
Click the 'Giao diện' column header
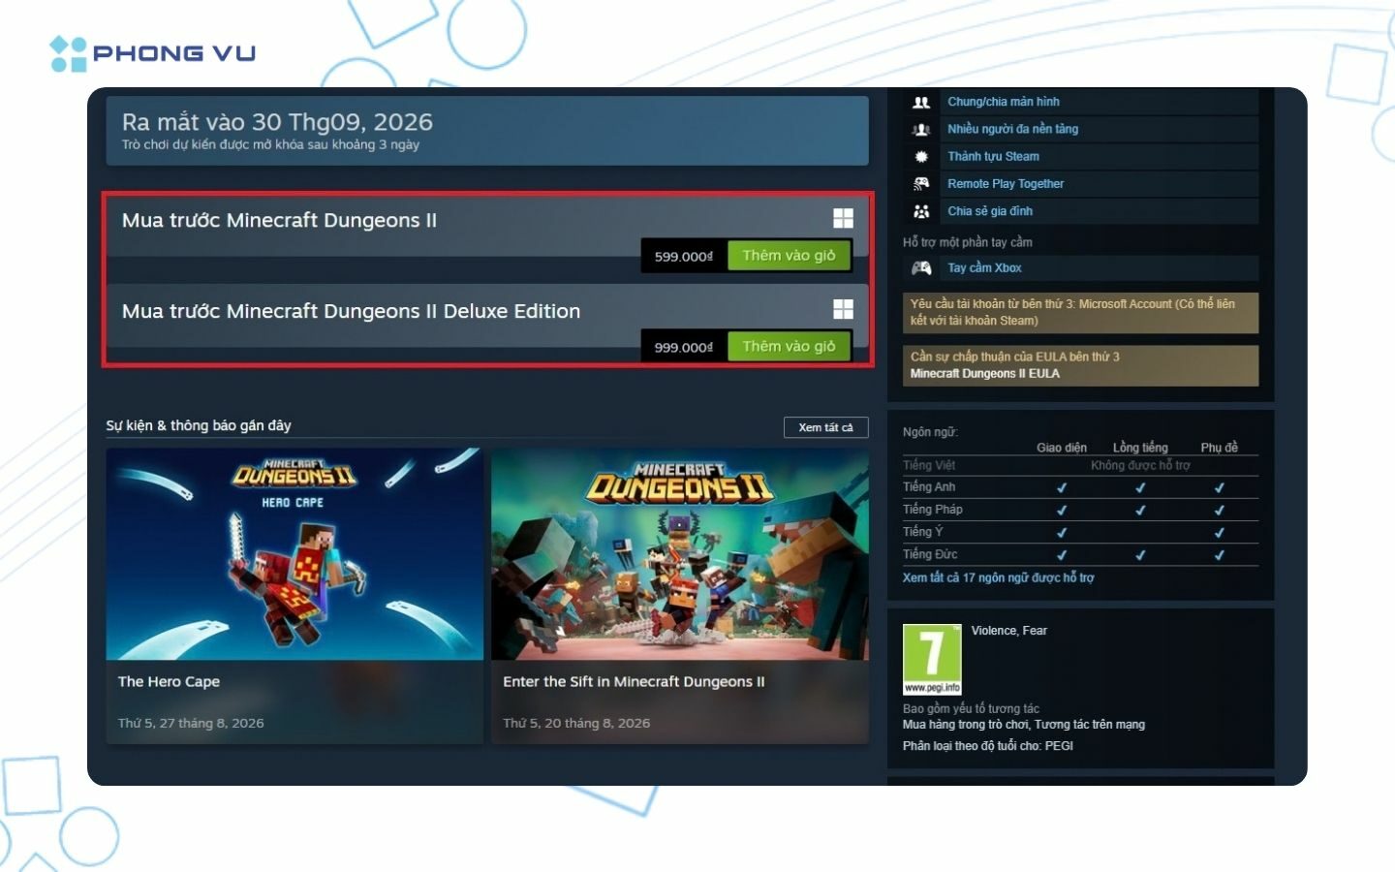[x=1062, y=448]
